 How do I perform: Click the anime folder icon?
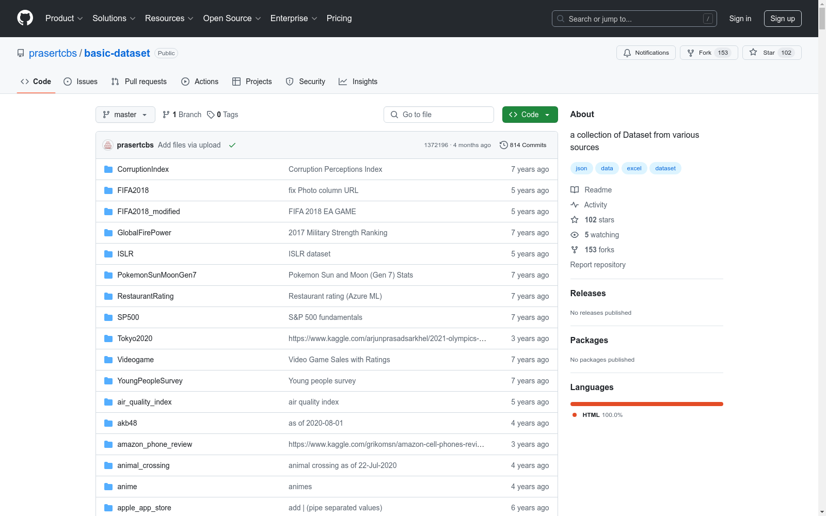(x=108, y=487)
